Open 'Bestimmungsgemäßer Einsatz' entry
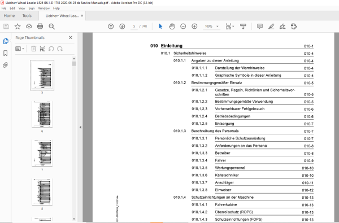Image resolution: width=339 pixels, height=223 pixels. click(x=216, y=82)
